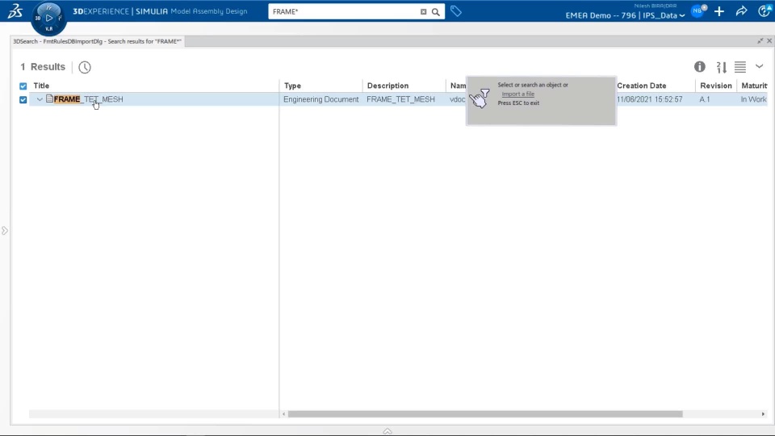The height and width of the screenshot is (436, 775).
Task: Click the horizontal scrollbar thumb
Action: click(485, 413)
